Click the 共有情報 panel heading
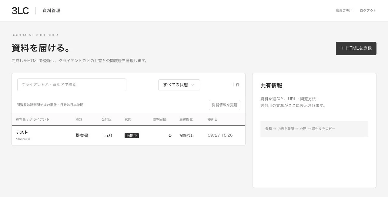 tap(271, 85)
